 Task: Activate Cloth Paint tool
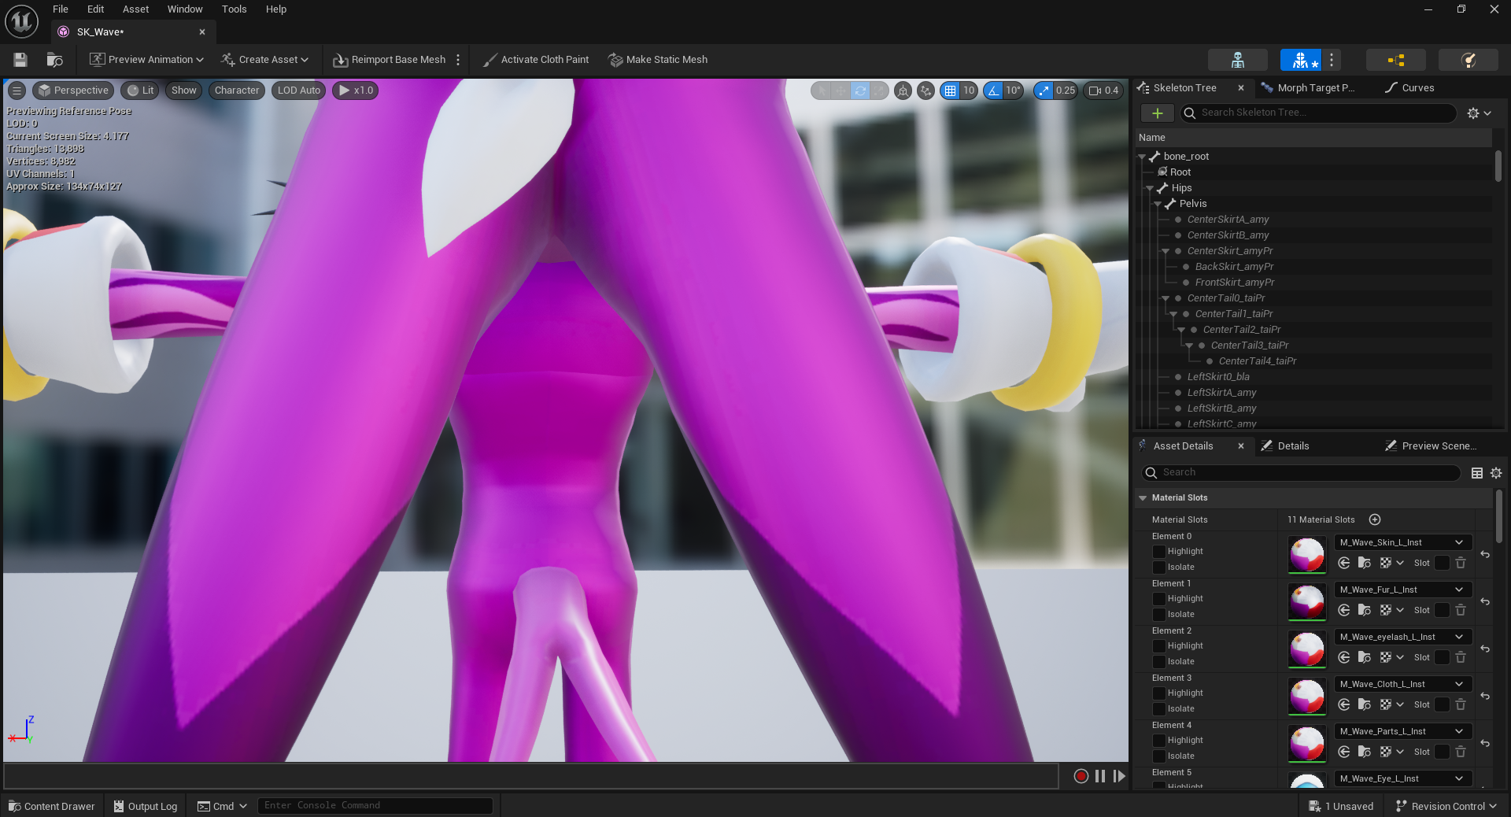tap(536, 60)
